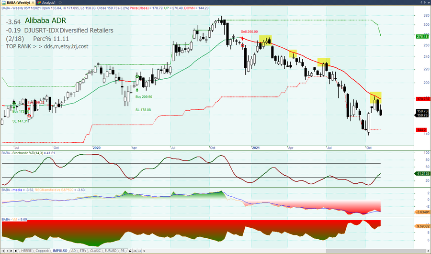This screenshot has width=431, height=254.
Task: Click the red 144.2 axis label
Action: point(421,130)
